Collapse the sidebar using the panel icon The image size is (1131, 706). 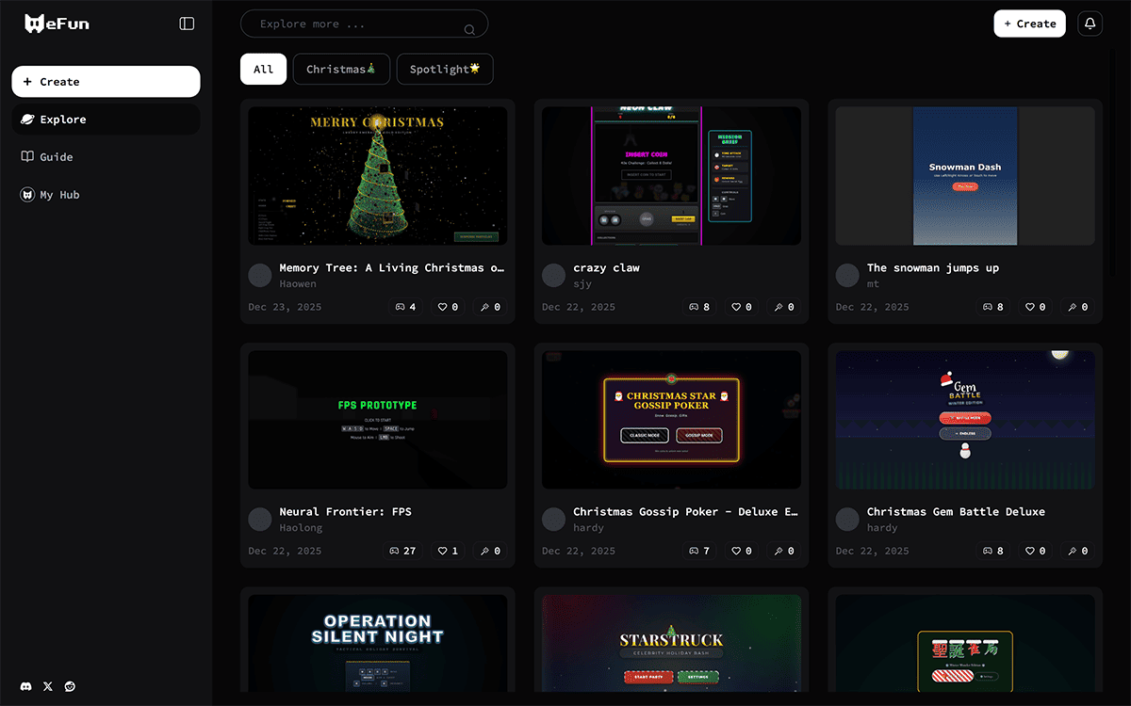click(x=187, y=23)
